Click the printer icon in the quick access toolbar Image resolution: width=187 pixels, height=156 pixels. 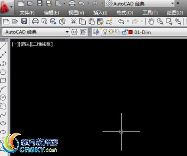point(72,3)
